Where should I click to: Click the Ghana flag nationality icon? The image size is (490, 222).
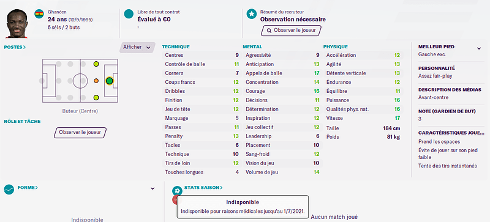point(39,13)
